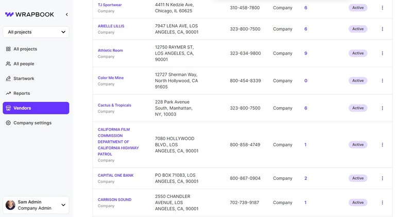Click the Company settings gear icon
Viewport: 412px width, 217px height.
[x=8, y=123]
